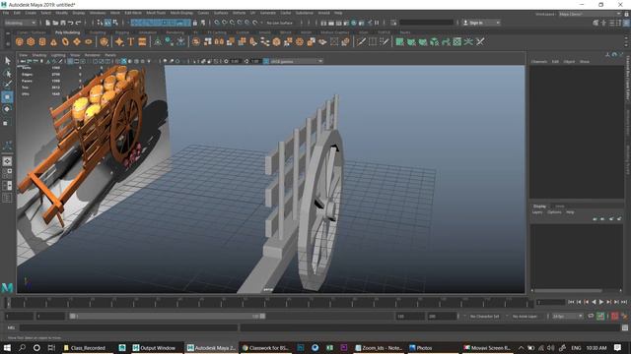
Task: Create a polygon sphere from the shelf
Action: (19, 41)
